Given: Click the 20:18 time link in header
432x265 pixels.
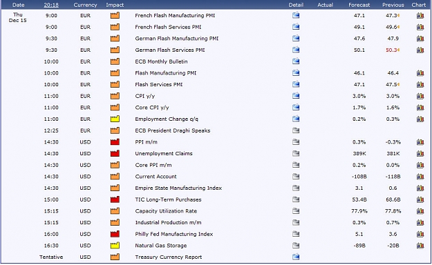Looking at the screenshot, I should 51,5.
